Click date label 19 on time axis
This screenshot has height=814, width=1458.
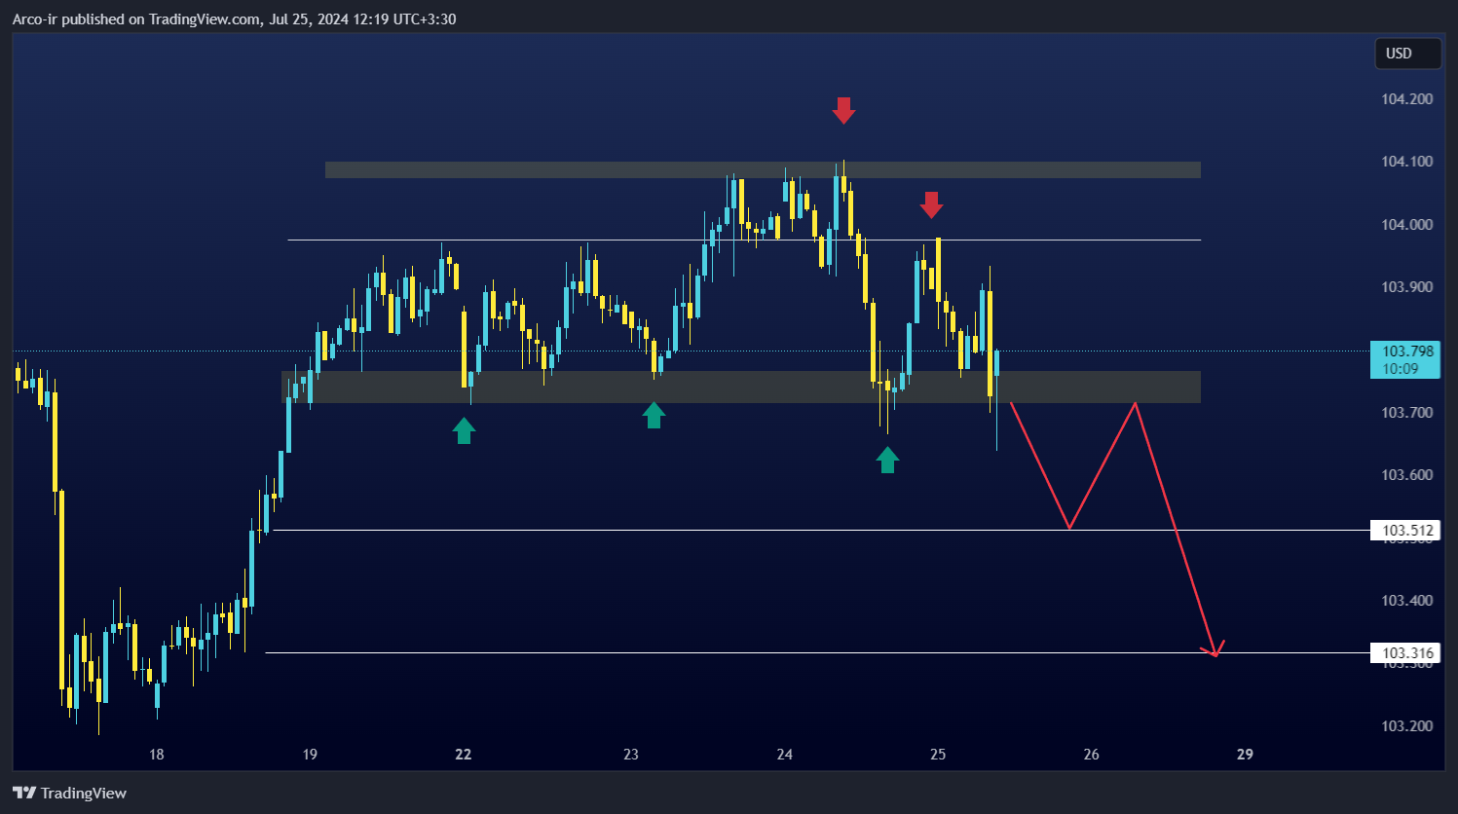click(x=310, y=755)
